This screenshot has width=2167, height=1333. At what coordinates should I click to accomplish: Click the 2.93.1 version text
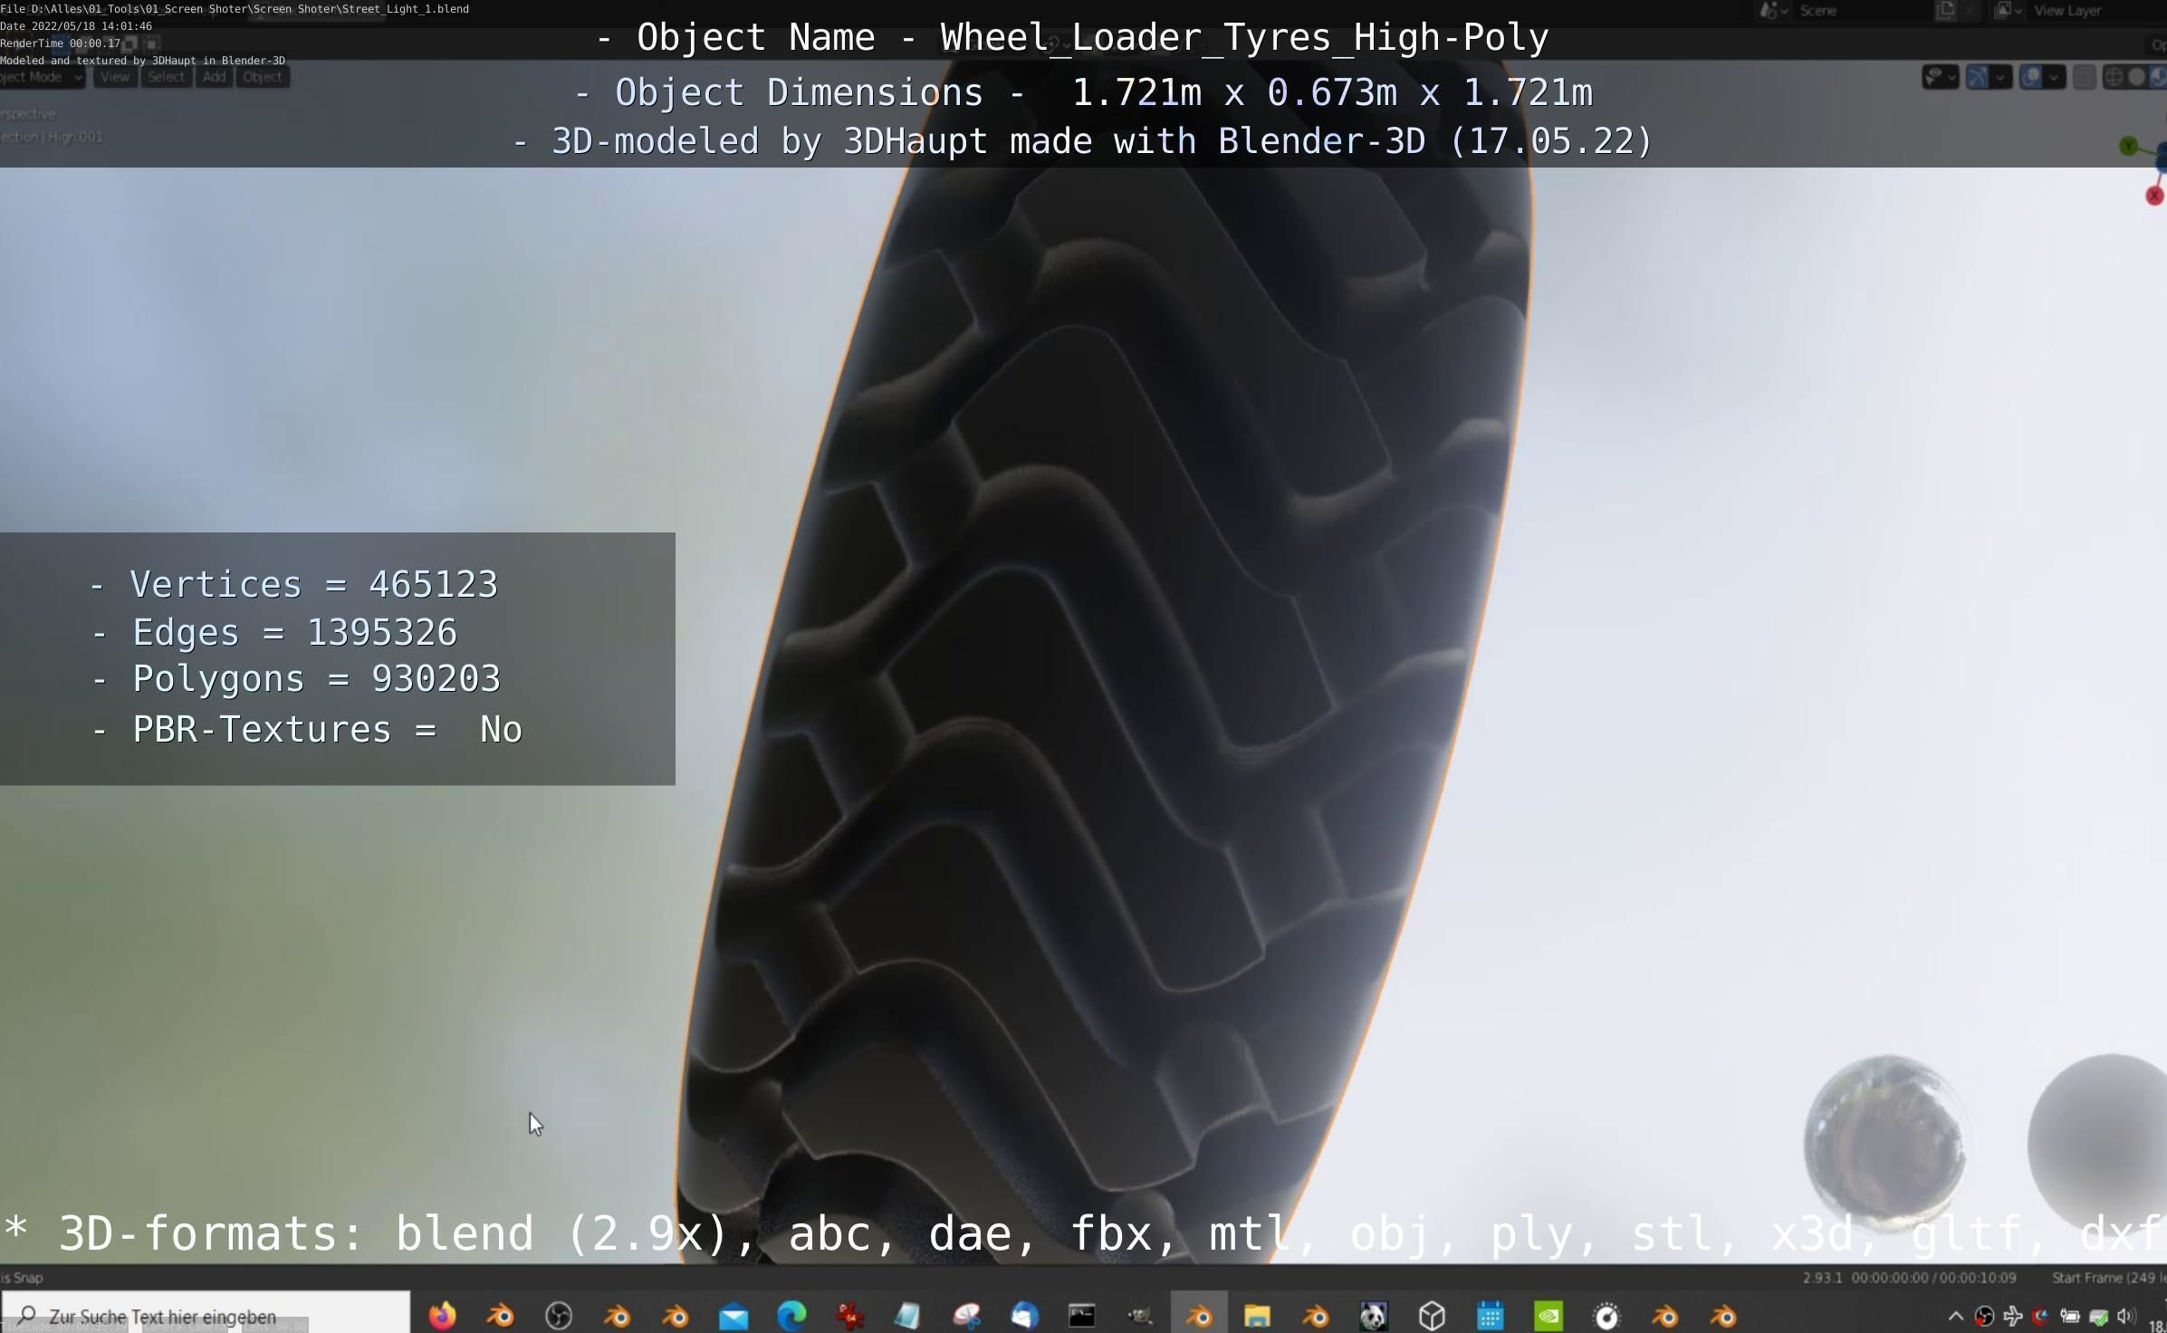1822,1278
